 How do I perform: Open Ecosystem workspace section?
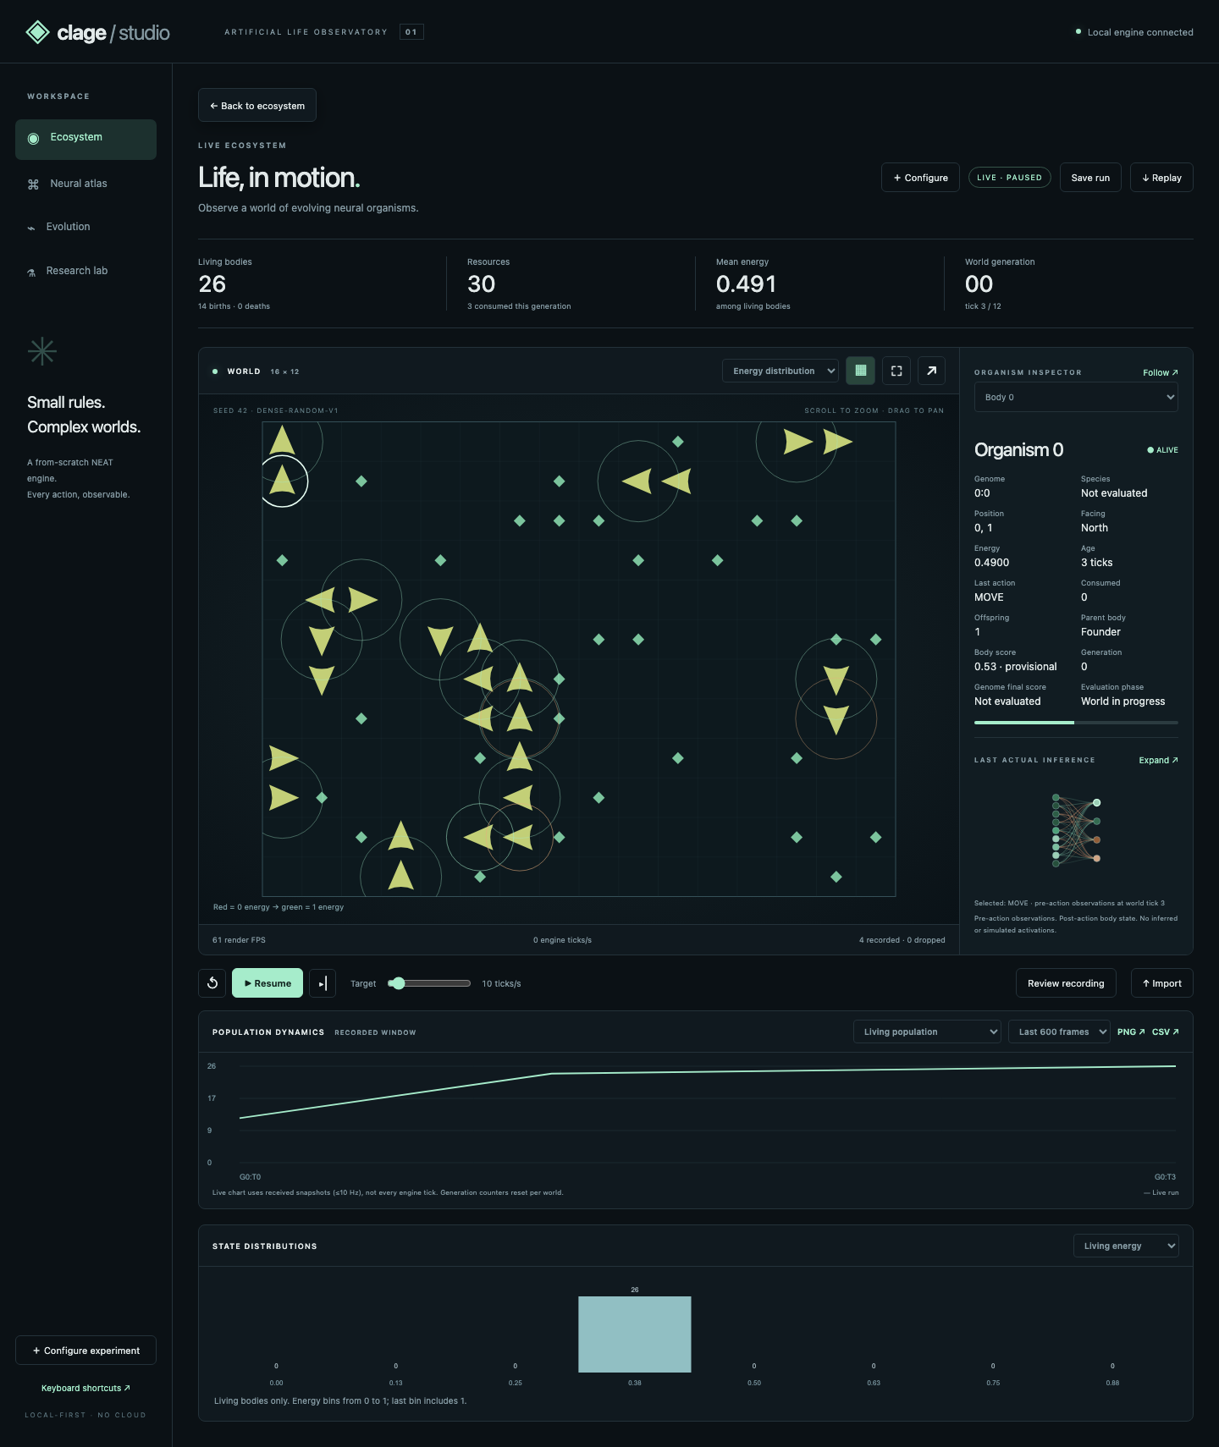[85, 139]
